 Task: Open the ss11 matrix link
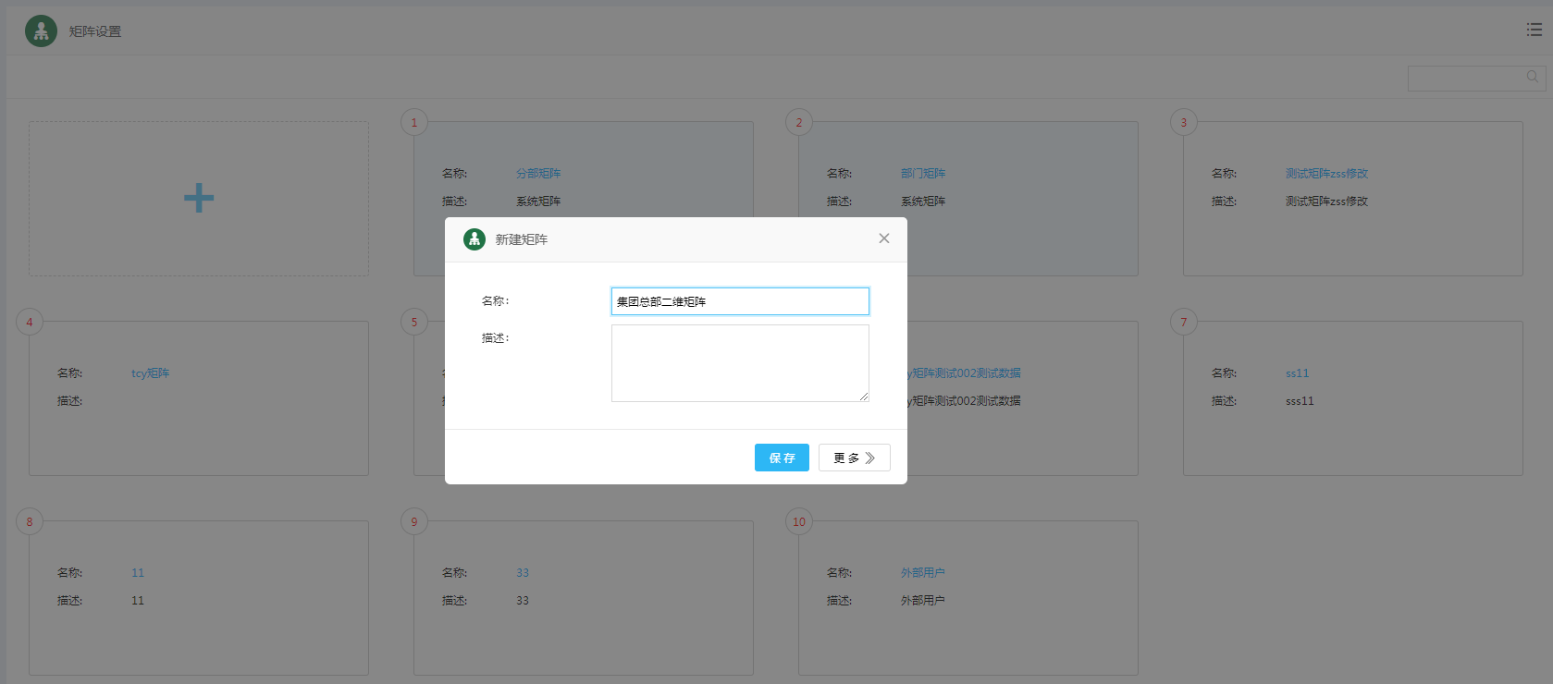tap(1297, 373)
